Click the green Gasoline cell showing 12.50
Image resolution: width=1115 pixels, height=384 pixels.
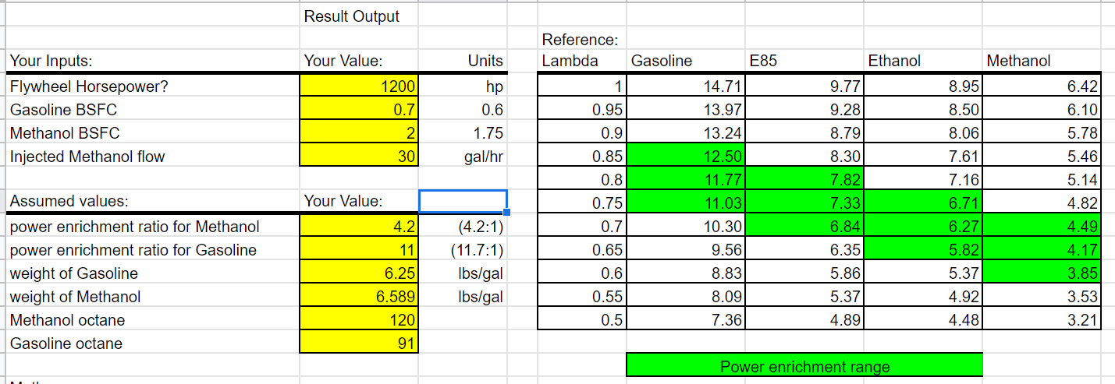(686, 156)
